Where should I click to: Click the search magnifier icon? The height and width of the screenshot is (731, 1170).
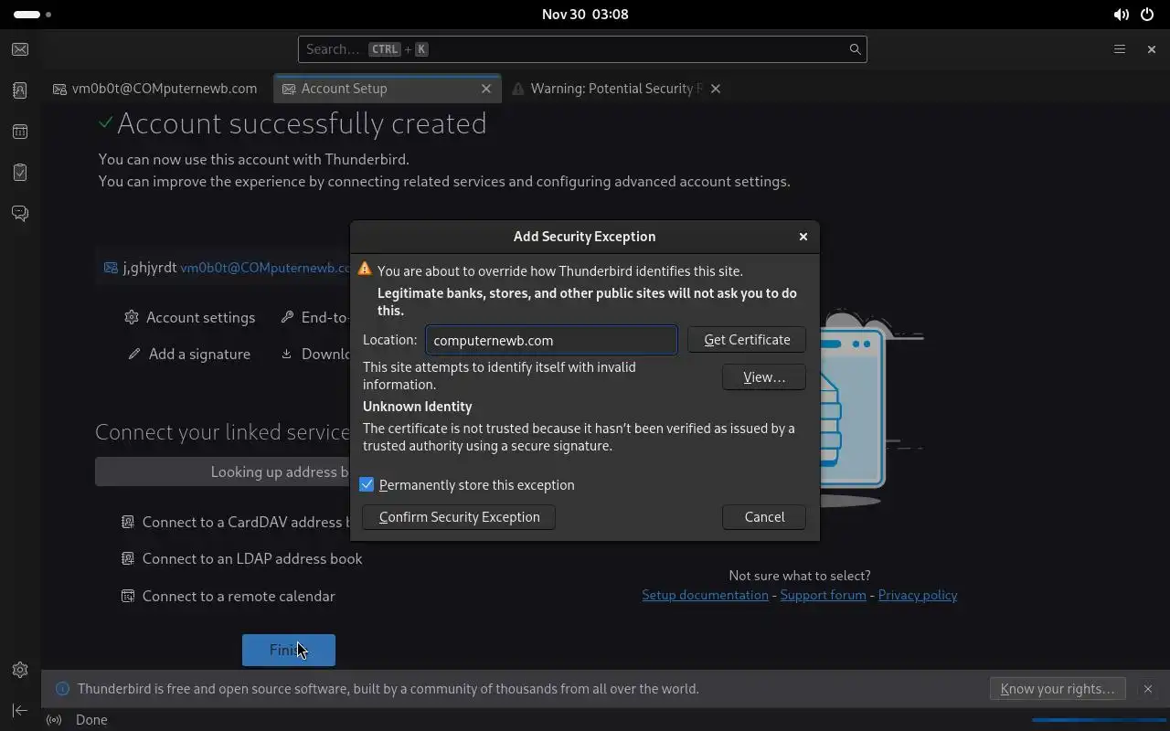tap(855, 49)
